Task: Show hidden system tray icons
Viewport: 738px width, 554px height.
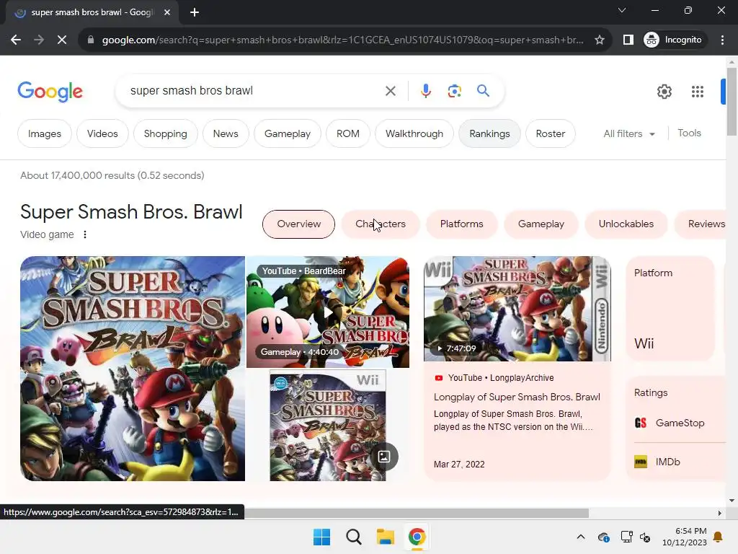Action: coord(581,537)
